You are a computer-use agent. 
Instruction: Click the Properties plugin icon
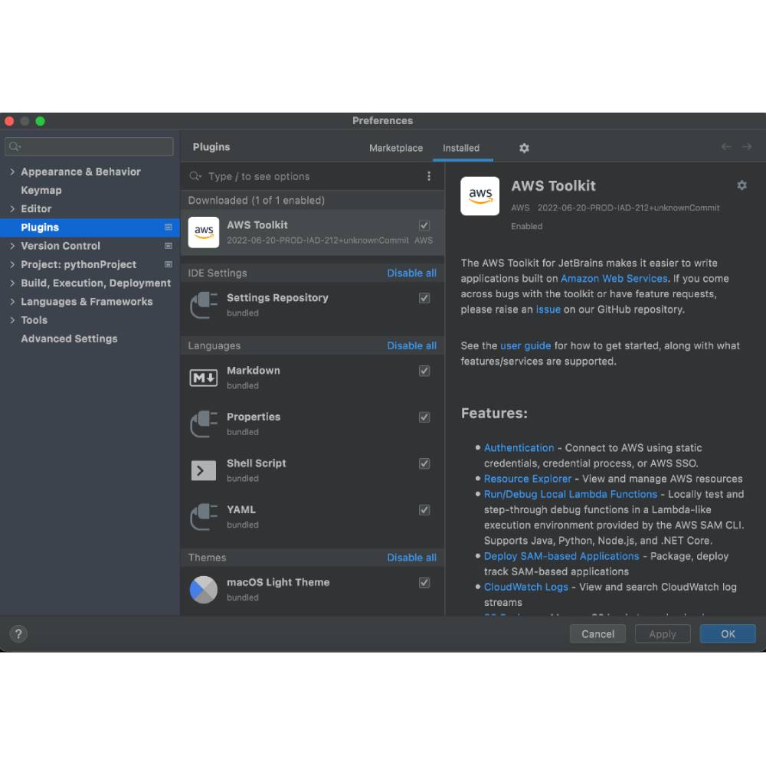click(x=204, y=424)
